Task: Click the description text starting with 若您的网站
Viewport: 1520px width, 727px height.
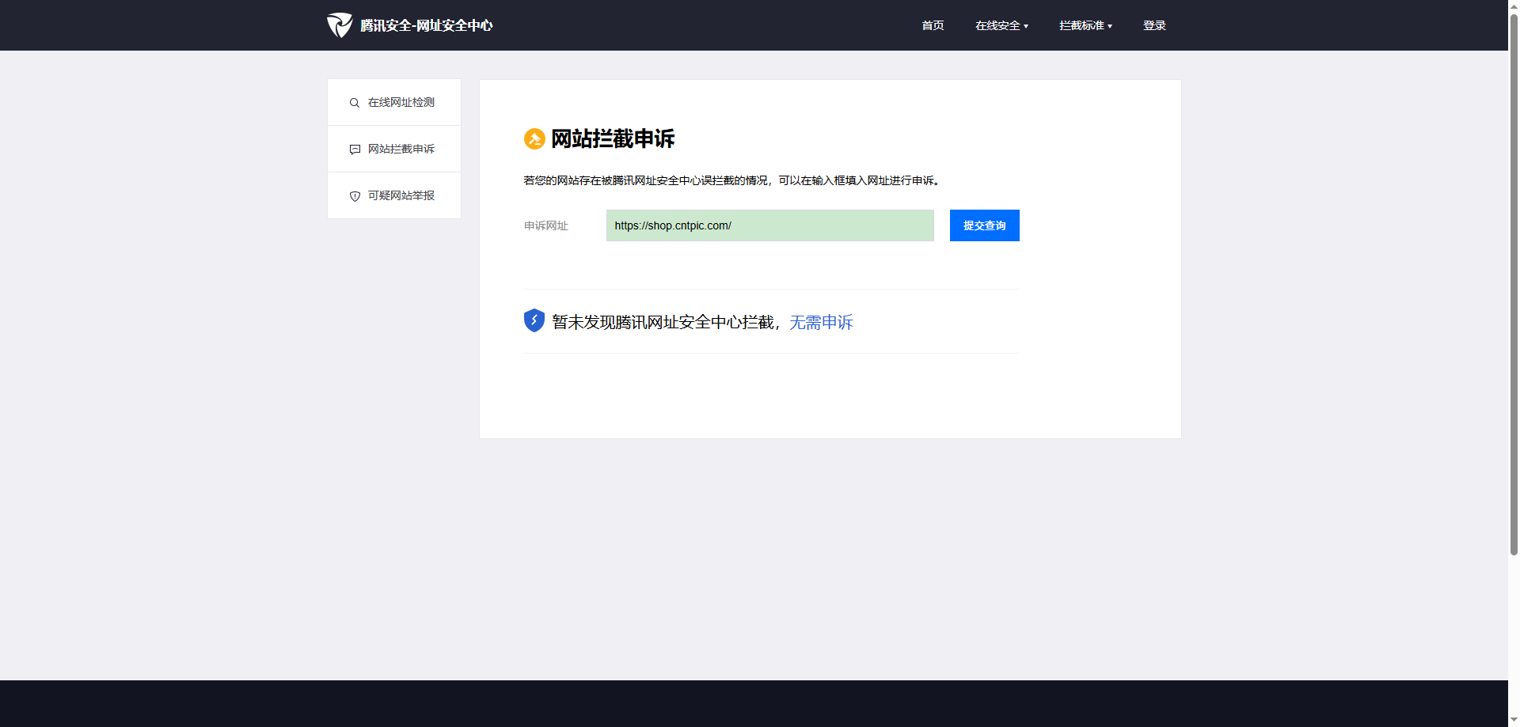Action: [732, 180]
